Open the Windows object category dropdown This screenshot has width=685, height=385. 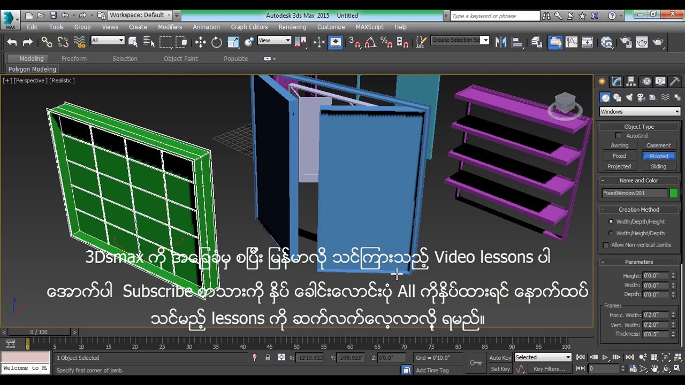pyautogui.click(x=640, y=112)
